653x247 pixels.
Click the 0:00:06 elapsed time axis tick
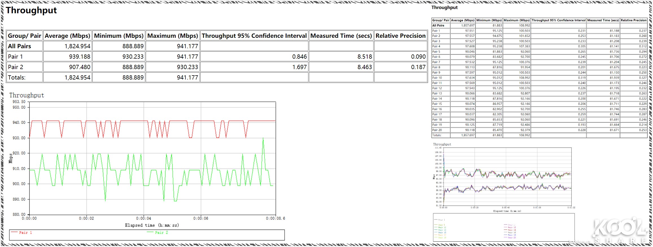201,219
